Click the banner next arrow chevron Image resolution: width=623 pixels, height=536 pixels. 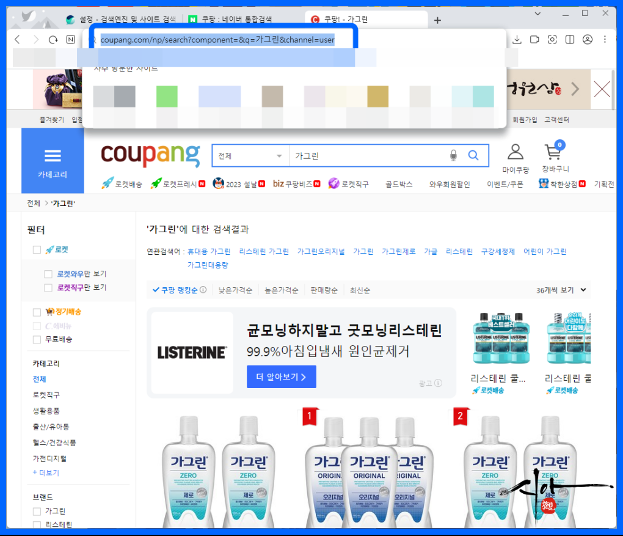(575, 89)
